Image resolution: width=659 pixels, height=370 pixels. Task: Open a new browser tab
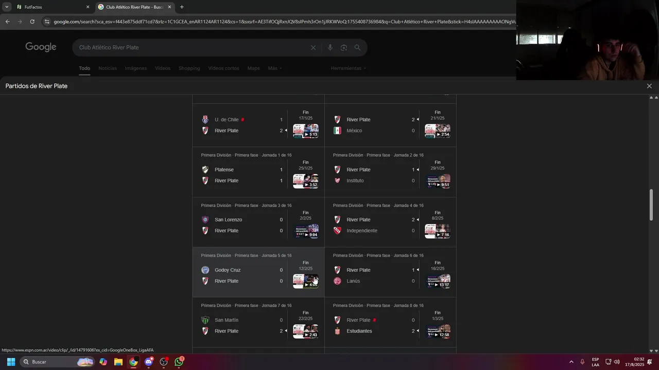tap(182, 7)
